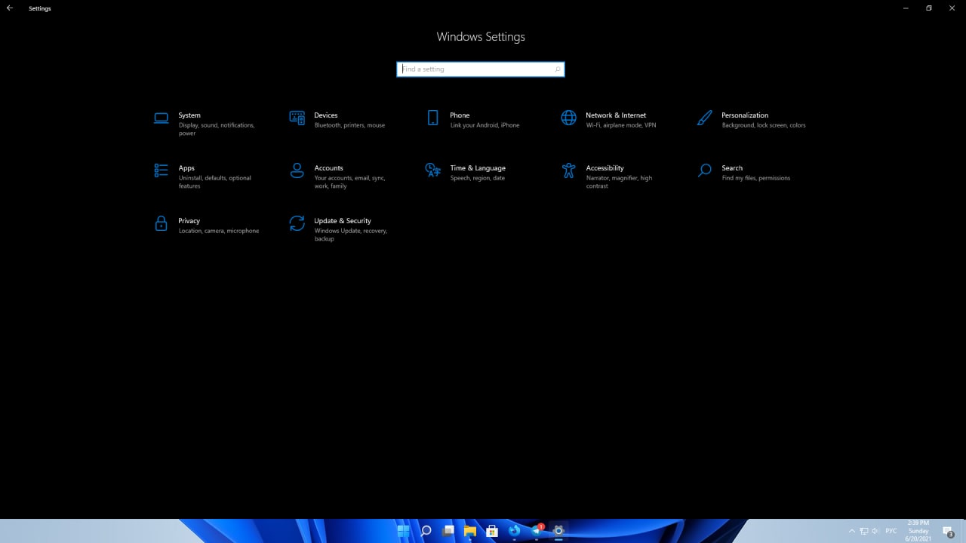Screen dimensions: 966x543
Task: Click the Privacy padlock icon
Action: click(x=161, y=223)
